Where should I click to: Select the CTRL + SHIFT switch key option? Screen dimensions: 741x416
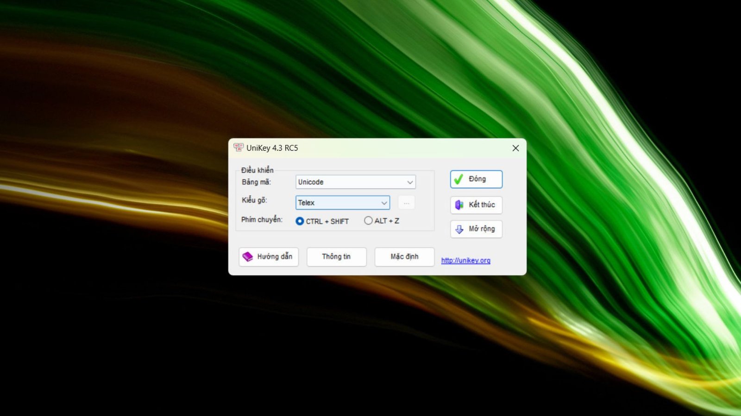(300, 221)
